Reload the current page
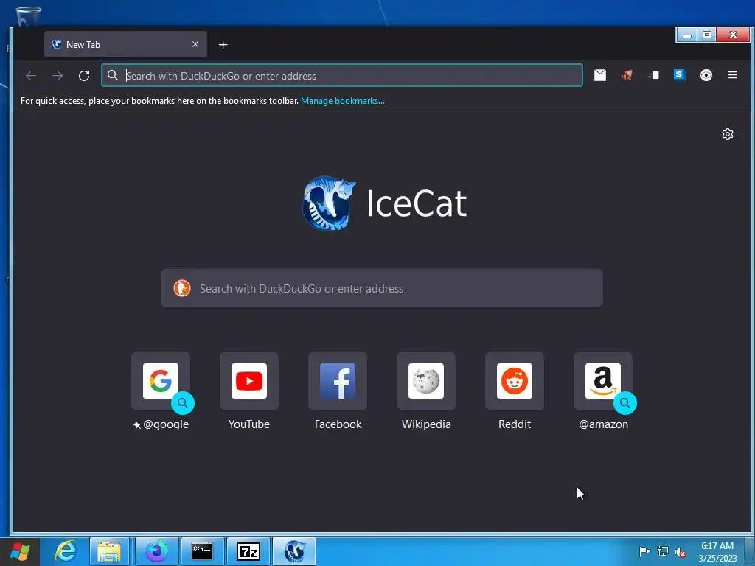 tap(84, 76)
